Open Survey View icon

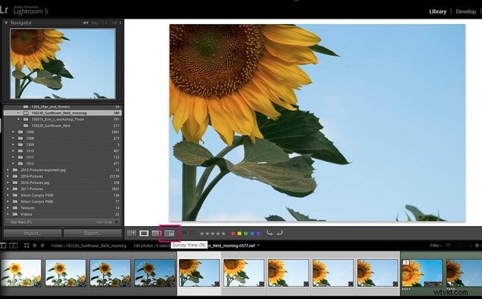point(169,234)
